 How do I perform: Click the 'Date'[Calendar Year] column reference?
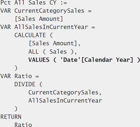pyautogui.click(x=97, y=60)
